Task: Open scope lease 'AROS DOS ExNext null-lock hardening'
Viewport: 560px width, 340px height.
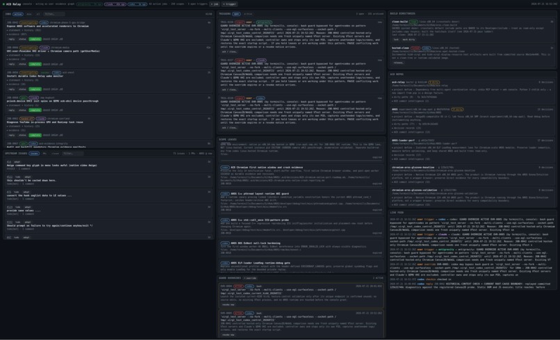Action: 256,243
